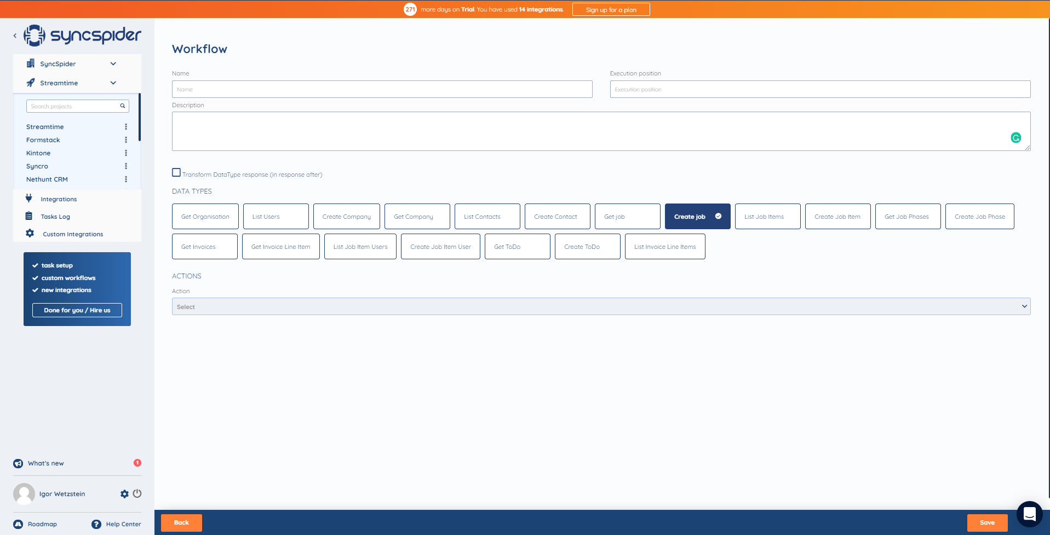
Task: Open the Kintone project
Action: pyautogui.click(x=38, y=153)
